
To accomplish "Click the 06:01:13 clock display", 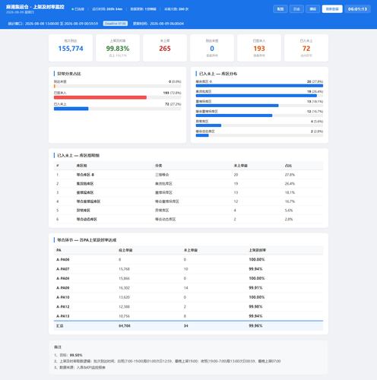I will tap(357, 9).
